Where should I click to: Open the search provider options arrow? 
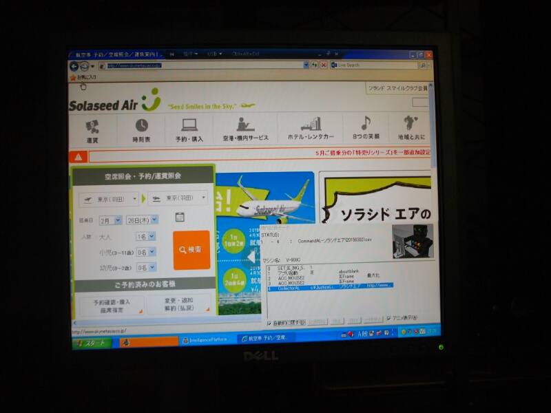pos(429,65)
